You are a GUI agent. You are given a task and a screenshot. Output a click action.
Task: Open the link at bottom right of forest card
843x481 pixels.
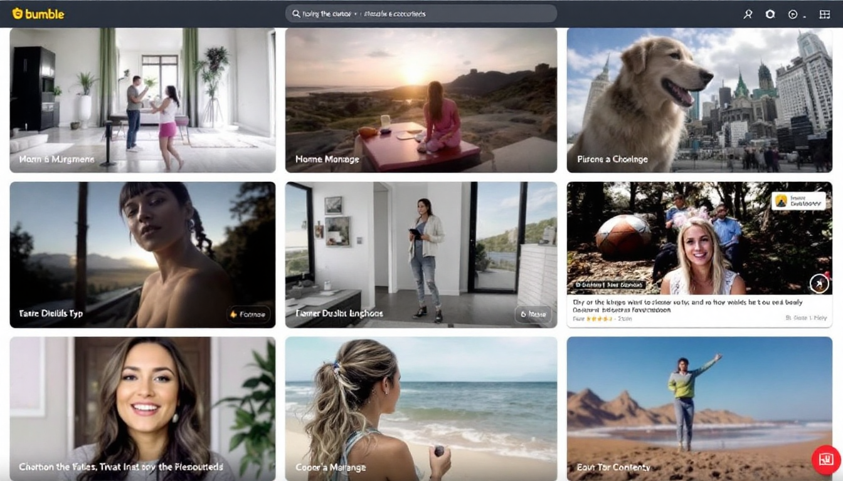pos(806,317)
